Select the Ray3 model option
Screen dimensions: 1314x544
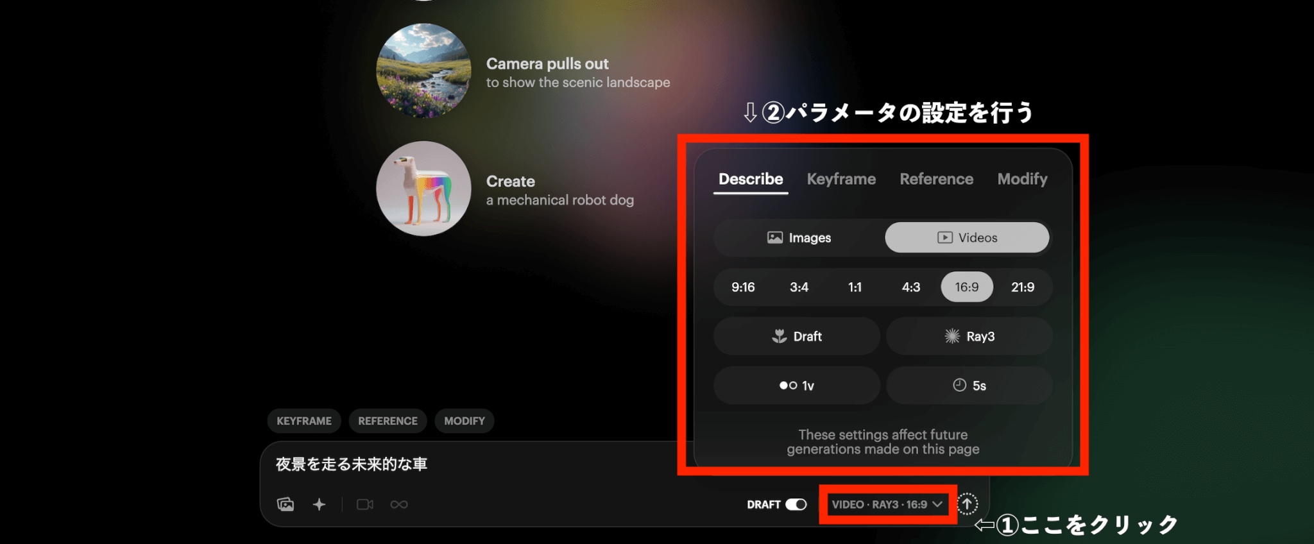click(969, 336)
